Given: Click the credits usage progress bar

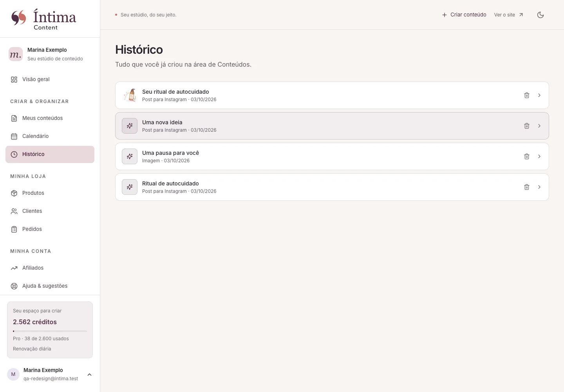Looking at the screenshot, I should (x=50, y=331).
